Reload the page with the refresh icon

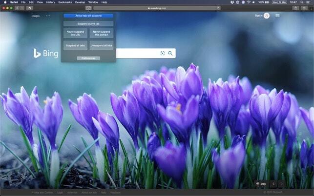(218, 8)
